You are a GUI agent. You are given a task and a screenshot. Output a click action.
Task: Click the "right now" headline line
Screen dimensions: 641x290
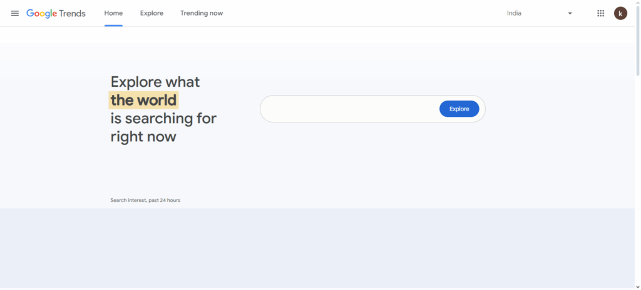(143, 136)
